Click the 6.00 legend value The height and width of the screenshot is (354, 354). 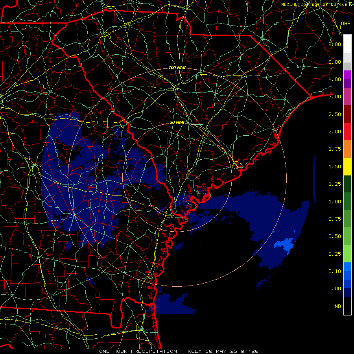click(x=335, y=62)
